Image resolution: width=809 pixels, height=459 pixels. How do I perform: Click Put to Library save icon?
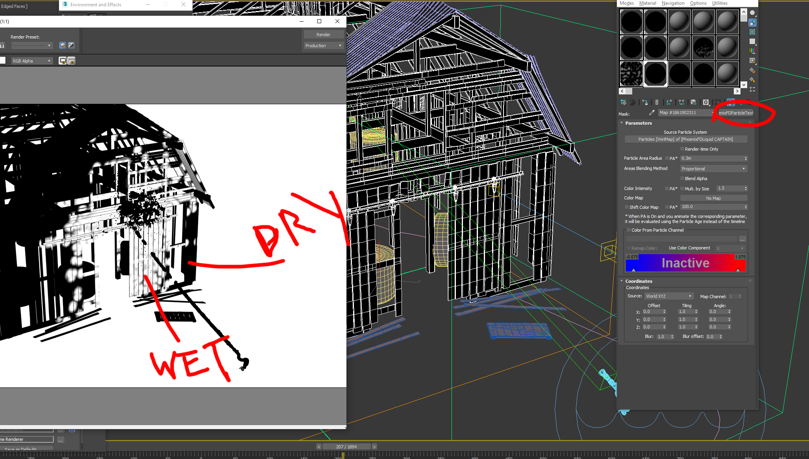pyautogui.click(x=694, y=102)
